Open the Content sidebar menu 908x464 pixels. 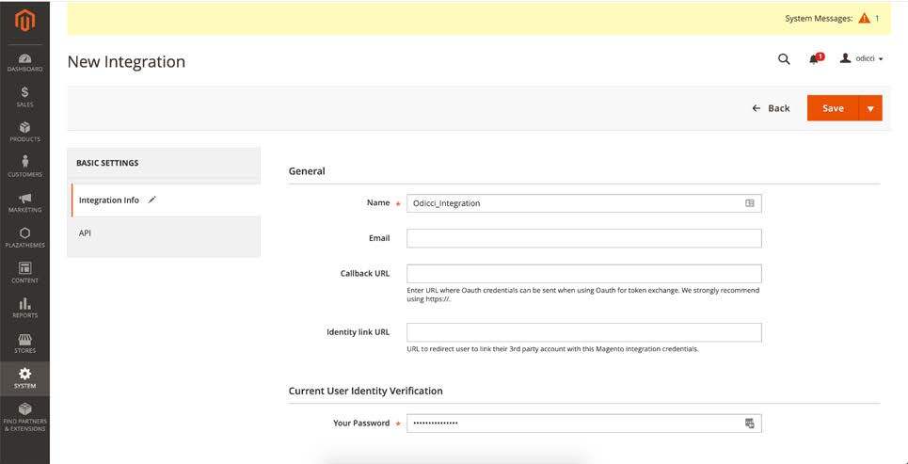pyautogui.click(x=24, y=273)
